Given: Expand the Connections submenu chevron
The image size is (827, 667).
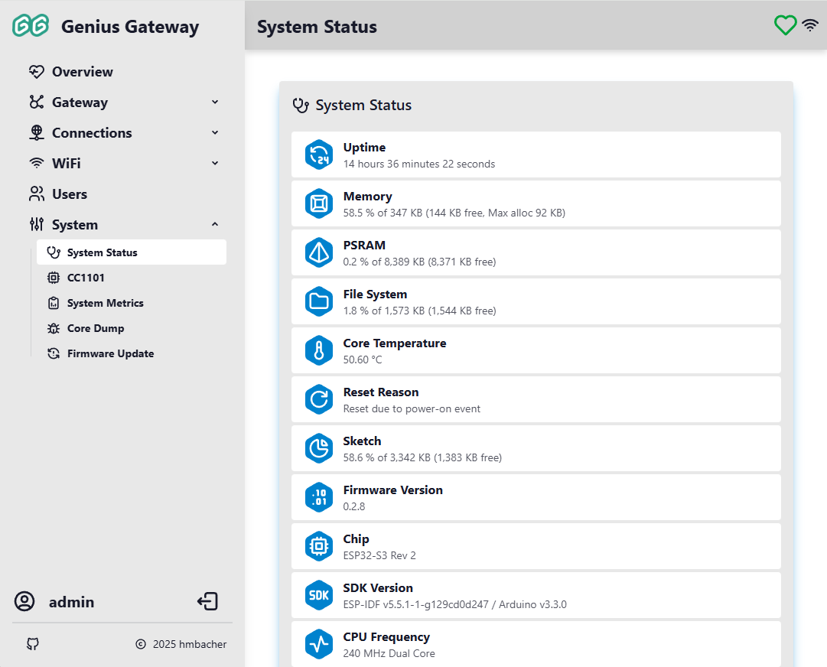Looking at the screenshot, I should [x=215, y=133].
